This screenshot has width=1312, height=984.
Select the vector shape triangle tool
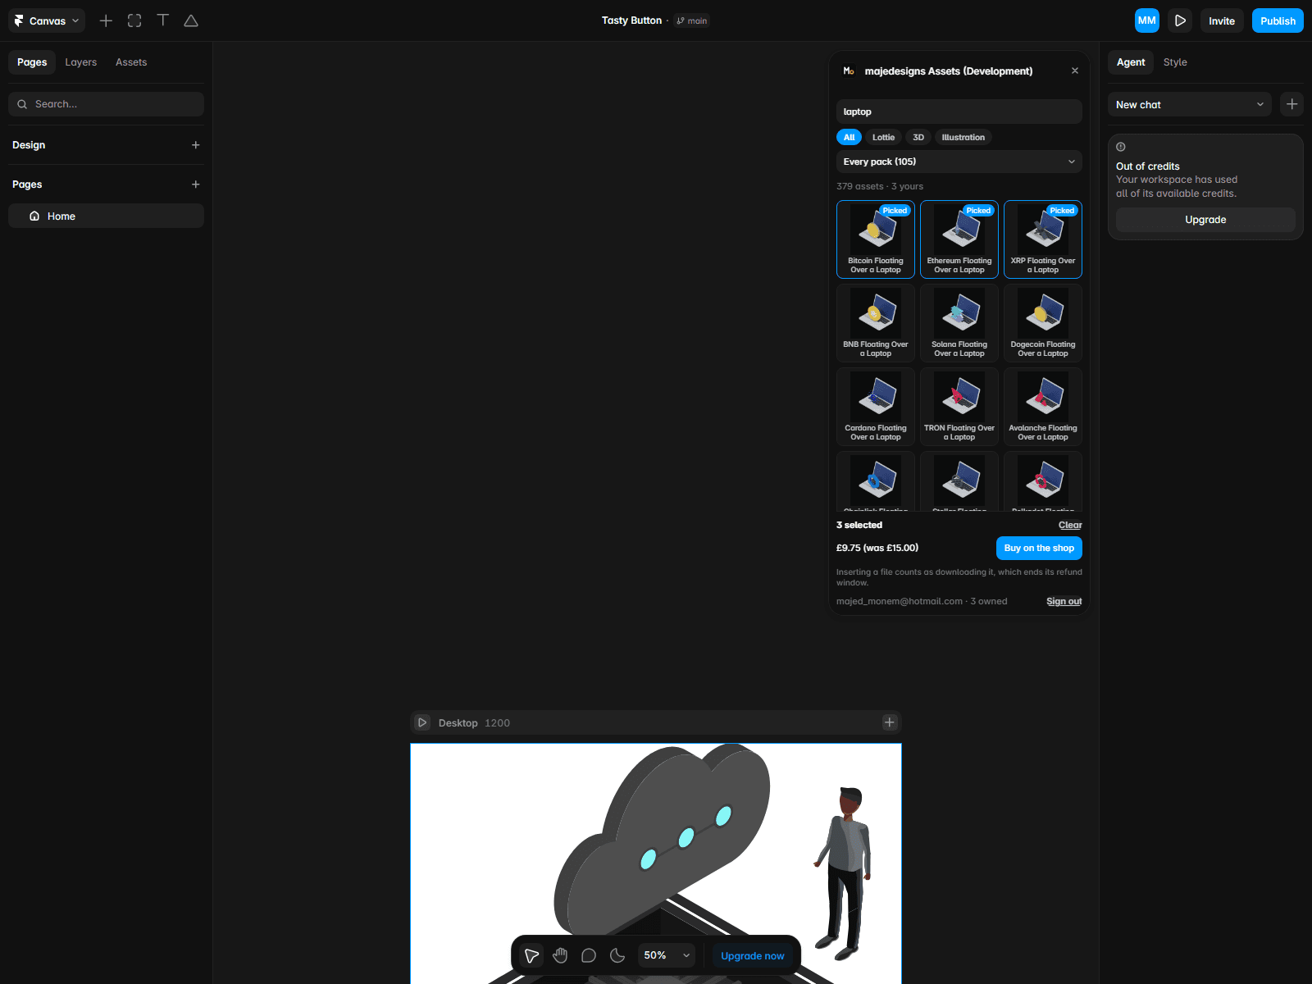point(191,20)
